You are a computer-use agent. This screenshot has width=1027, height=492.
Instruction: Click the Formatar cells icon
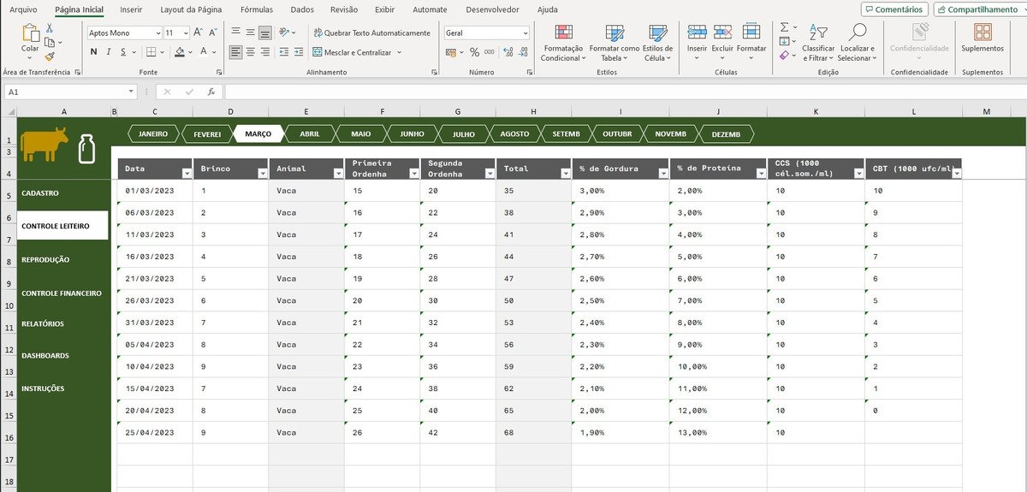pos(751,33)
